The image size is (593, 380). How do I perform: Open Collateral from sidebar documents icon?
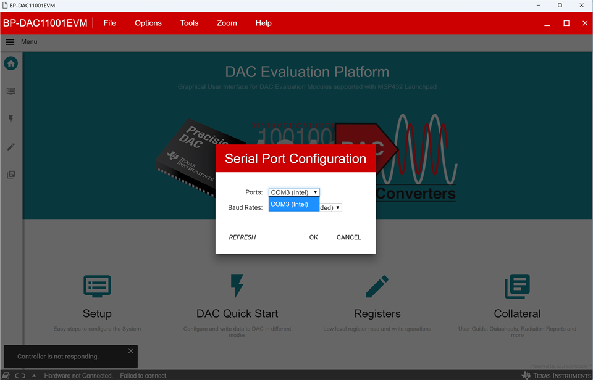tap(11, 175)
